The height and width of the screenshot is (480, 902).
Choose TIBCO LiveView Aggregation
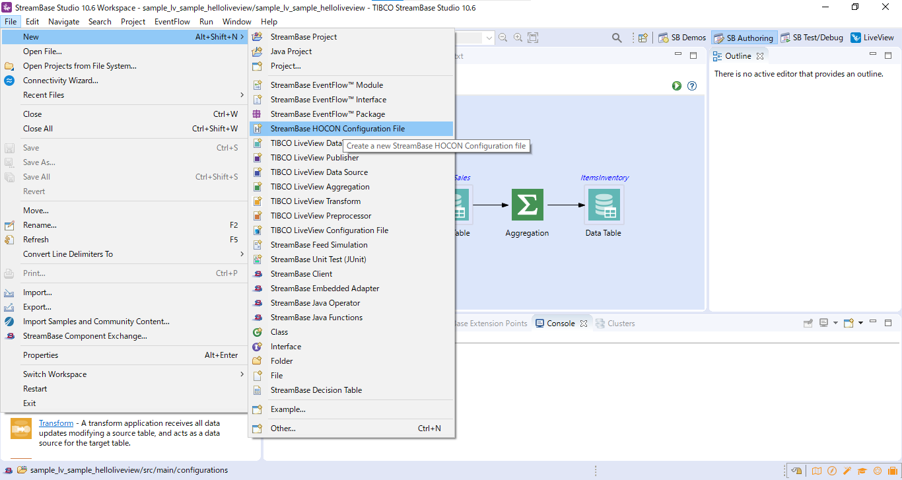(351, 187)
